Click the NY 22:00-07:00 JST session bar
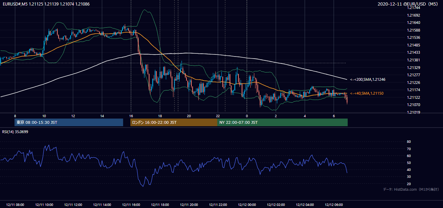The height and width of the screenshot is (208, 443). pyautogui.click(x=283, y=122)
